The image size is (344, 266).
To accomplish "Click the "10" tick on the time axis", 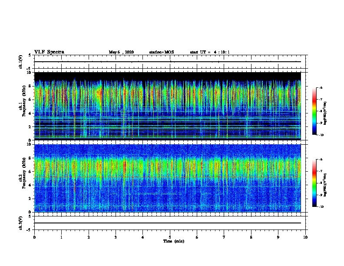I will pyautogui.click(x=305, y=237).
